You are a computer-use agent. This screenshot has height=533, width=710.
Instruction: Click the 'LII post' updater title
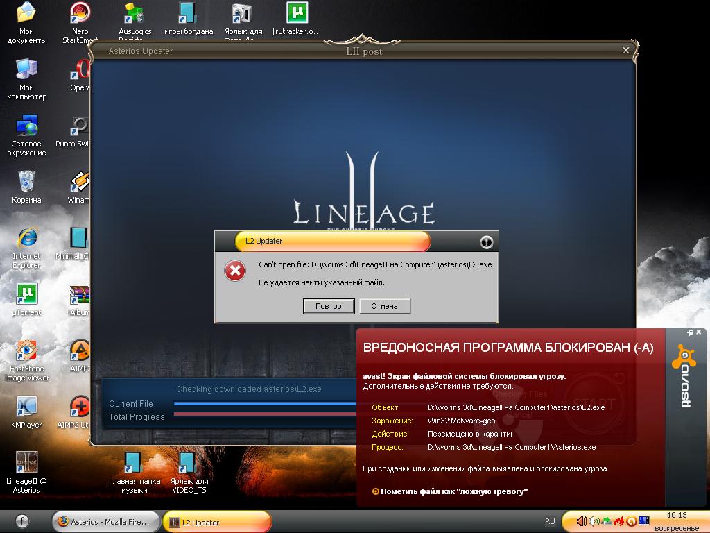(364, 51)
